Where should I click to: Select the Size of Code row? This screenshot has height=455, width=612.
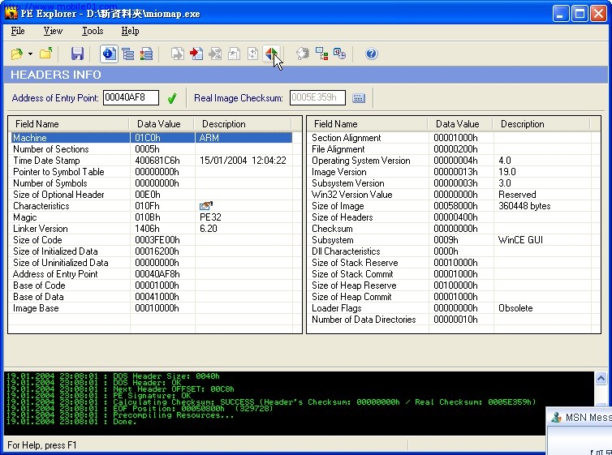pyautogui.click(x=152, y=240)
